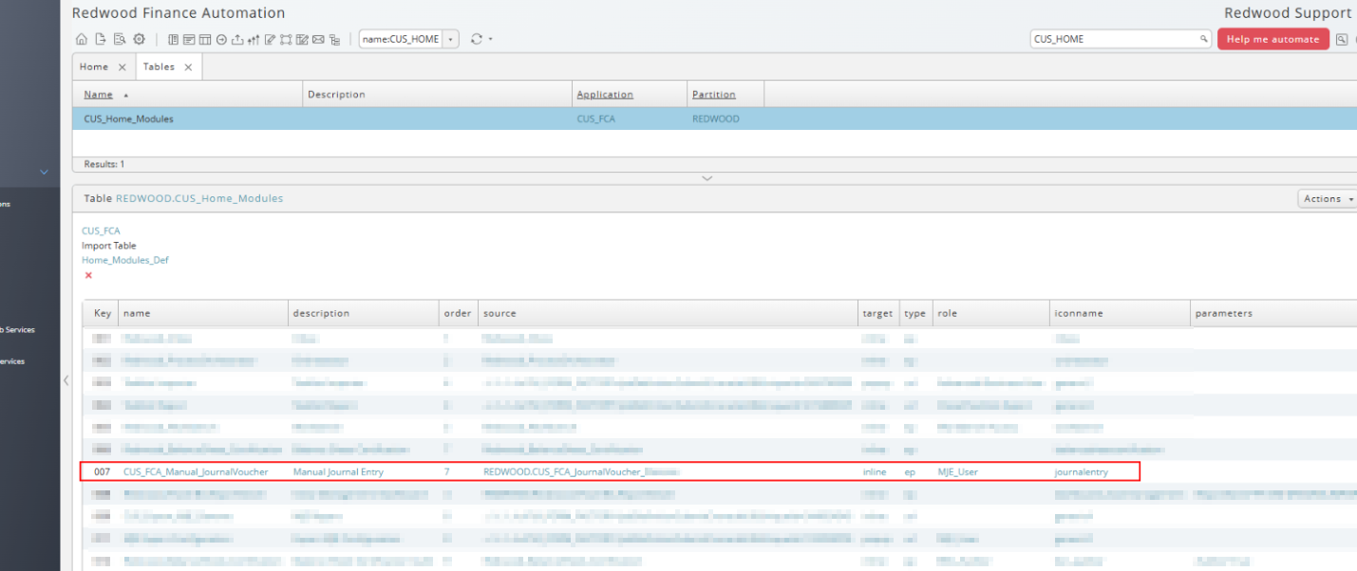
Task: Click the refresh arrows icon
Action: 477,39
